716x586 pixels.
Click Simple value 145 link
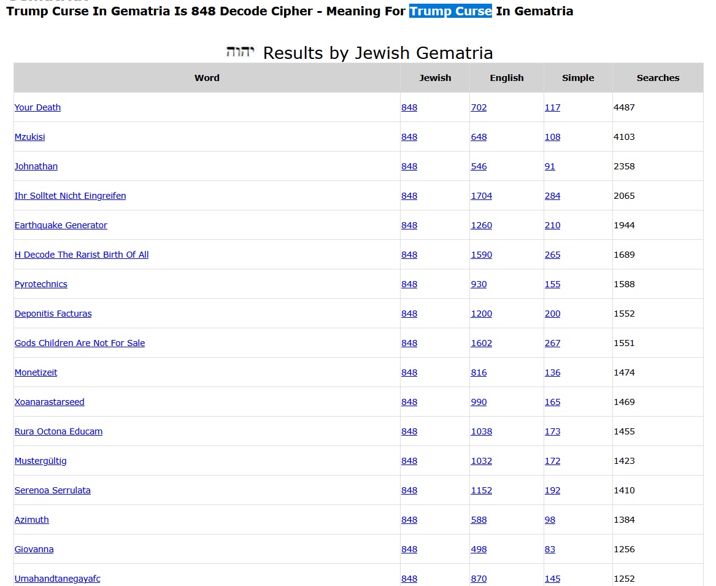click(x=553, y=579)
